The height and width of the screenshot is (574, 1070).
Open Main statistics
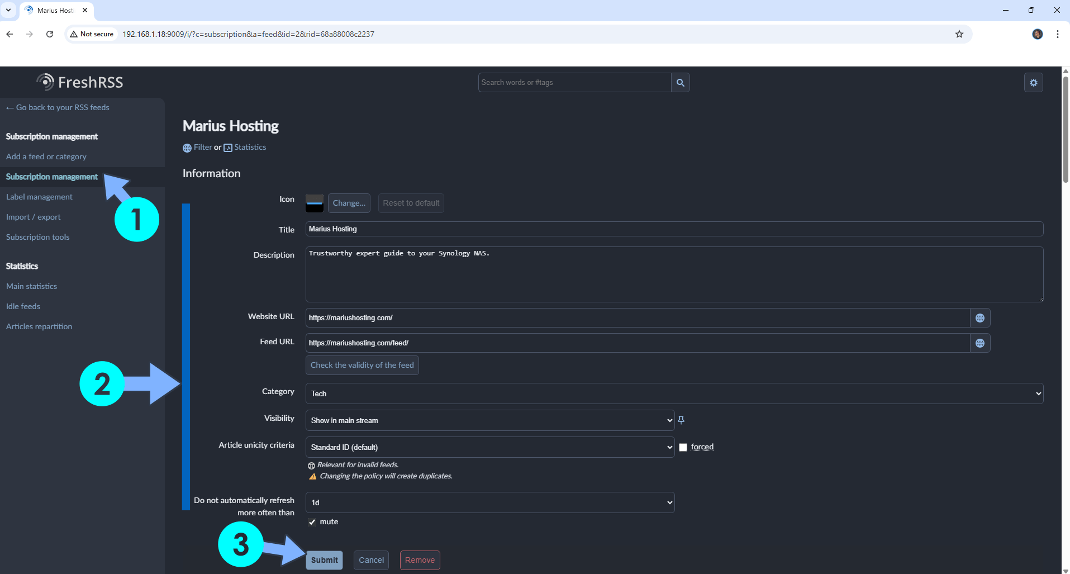coord(32,286)
